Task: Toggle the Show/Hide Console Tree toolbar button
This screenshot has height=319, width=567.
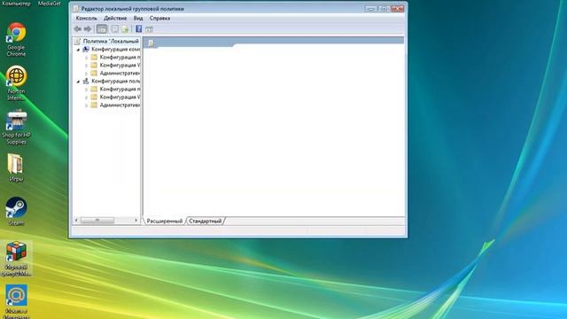Action: [102, 29]
